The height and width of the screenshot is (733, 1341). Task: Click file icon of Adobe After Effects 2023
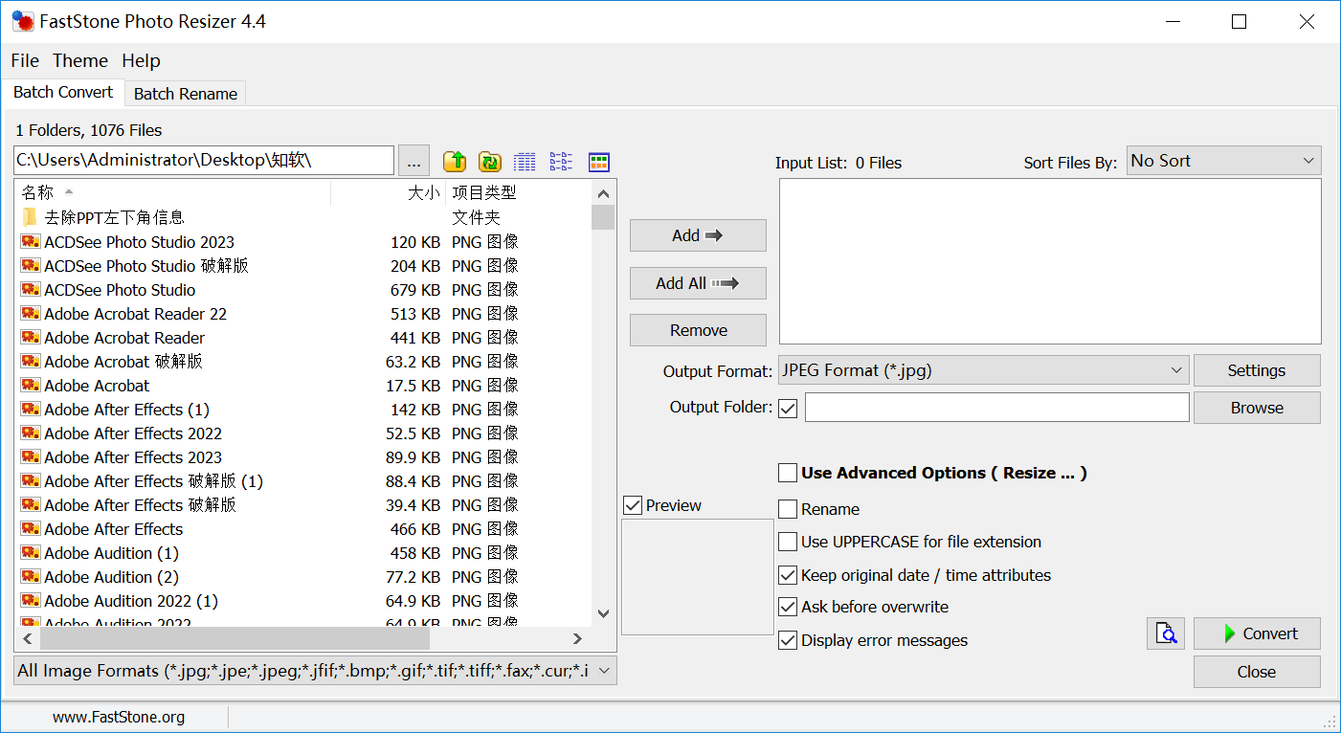(x=30, y=457)
